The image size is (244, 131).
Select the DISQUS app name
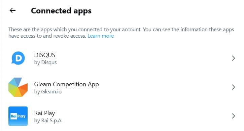(45, 55)
